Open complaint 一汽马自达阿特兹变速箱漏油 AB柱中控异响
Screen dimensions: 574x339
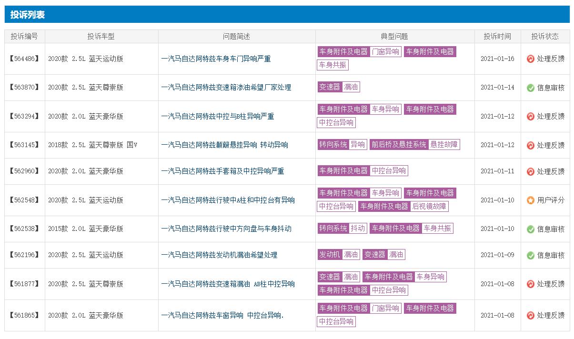(x=228, y=284)
